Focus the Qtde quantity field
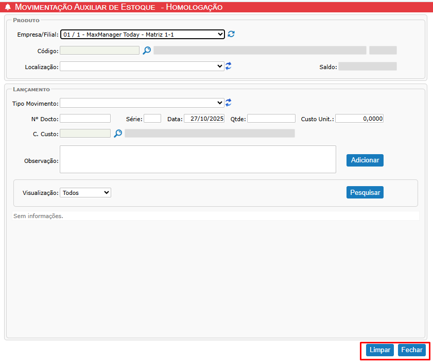Screen dimensions: 433x364 click(271, 119)
